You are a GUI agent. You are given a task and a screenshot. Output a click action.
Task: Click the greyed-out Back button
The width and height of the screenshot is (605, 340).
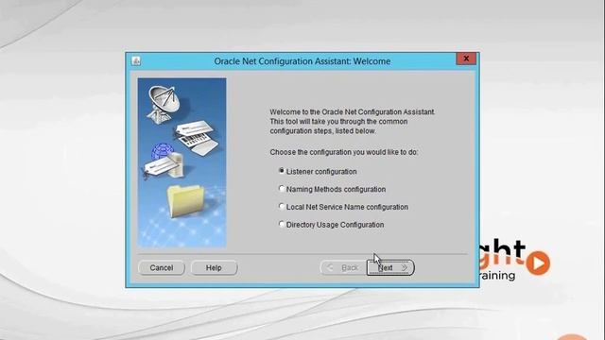click(342, 267)
